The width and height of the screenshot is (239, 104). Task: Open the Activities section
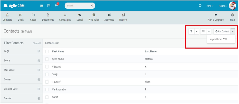coord(109,17)
